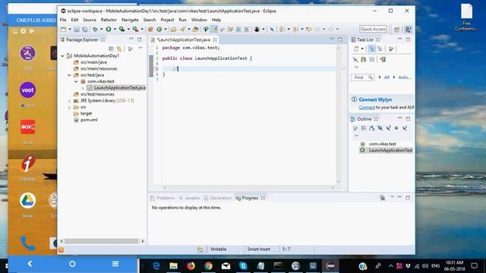Collapse the MobileAutomationDay1 project node
This screenshot has width=486, height=273.
(x=62, y=55)
